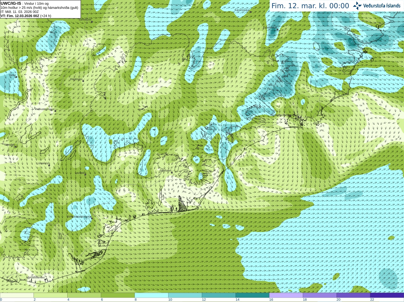
Task: Click the 'Eyjabakkar' place label
Action: point(270,27)
